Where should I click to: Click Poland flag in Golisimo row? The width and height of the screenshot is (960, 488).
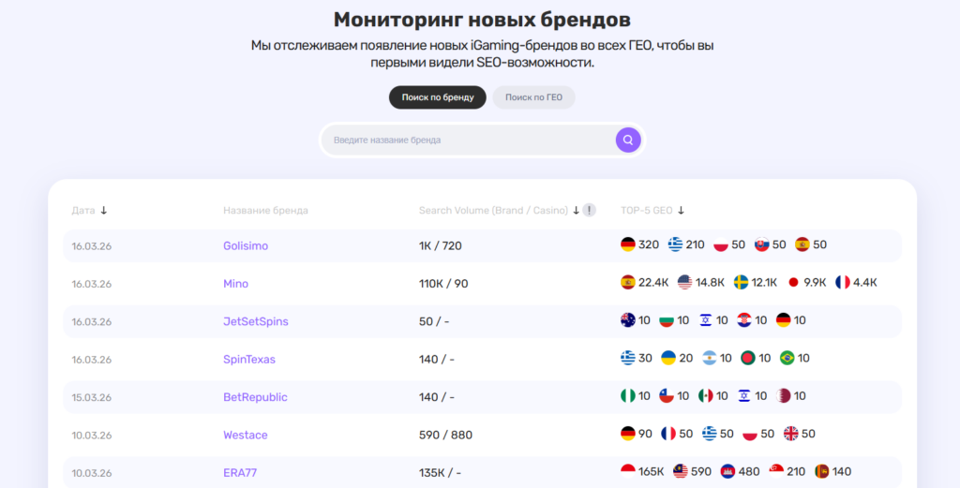click(721, 244)
